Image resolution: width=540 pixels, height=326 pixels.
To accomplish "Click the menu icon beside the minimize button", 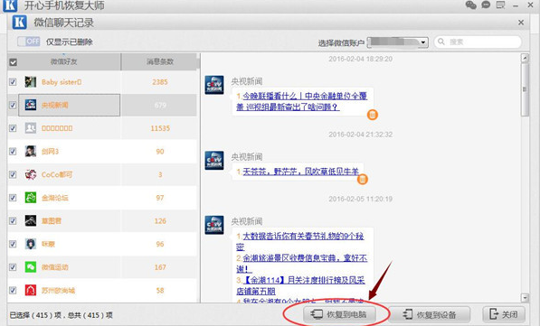I will (500, 5).
